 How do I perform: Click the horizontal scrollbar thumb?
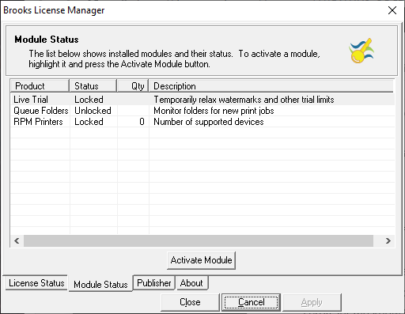pos(199,241)
